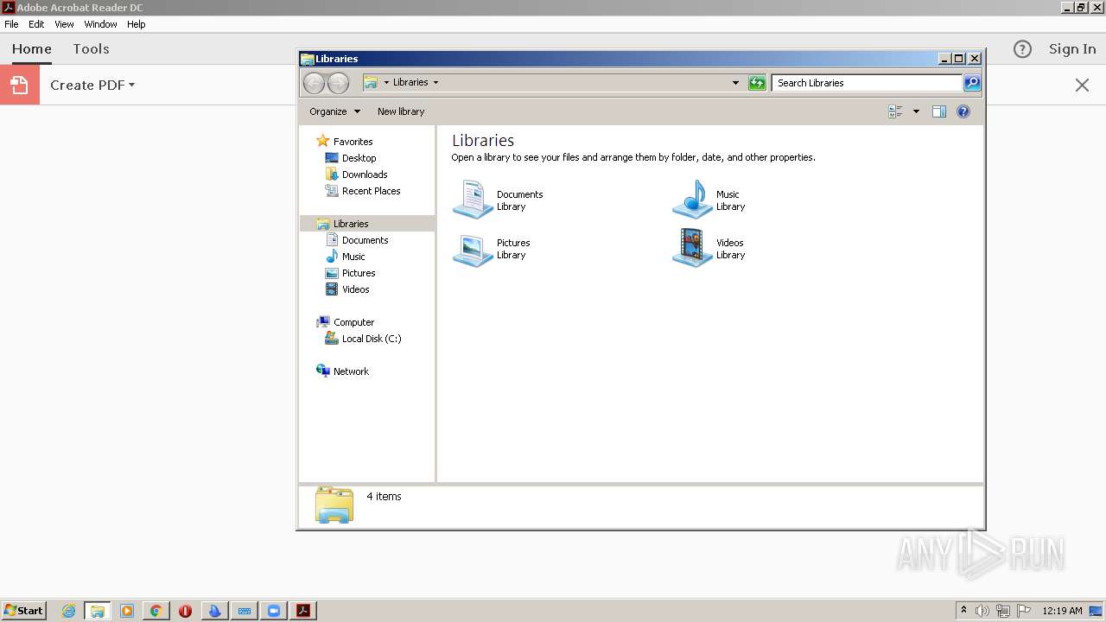Open Zoom from the taskbar
1106x622 pixels.
[x=274, y=611]
